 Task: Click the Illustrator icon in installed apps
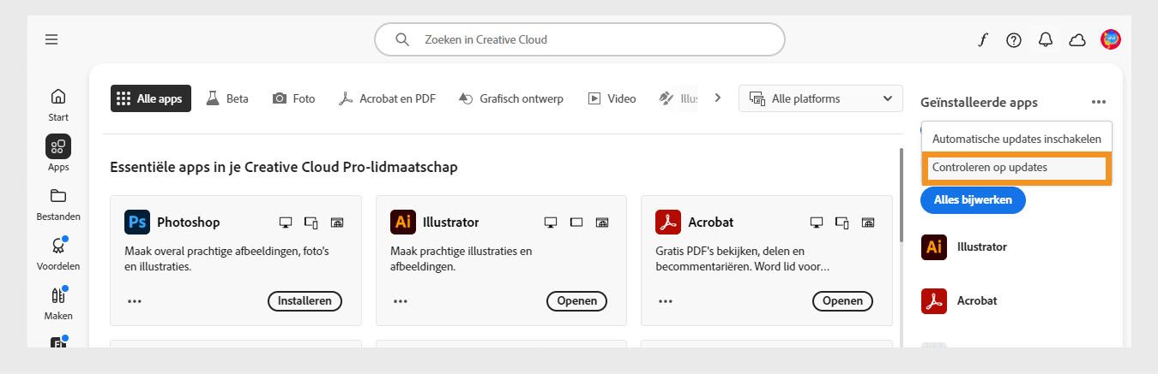click(x=934, y=246)
